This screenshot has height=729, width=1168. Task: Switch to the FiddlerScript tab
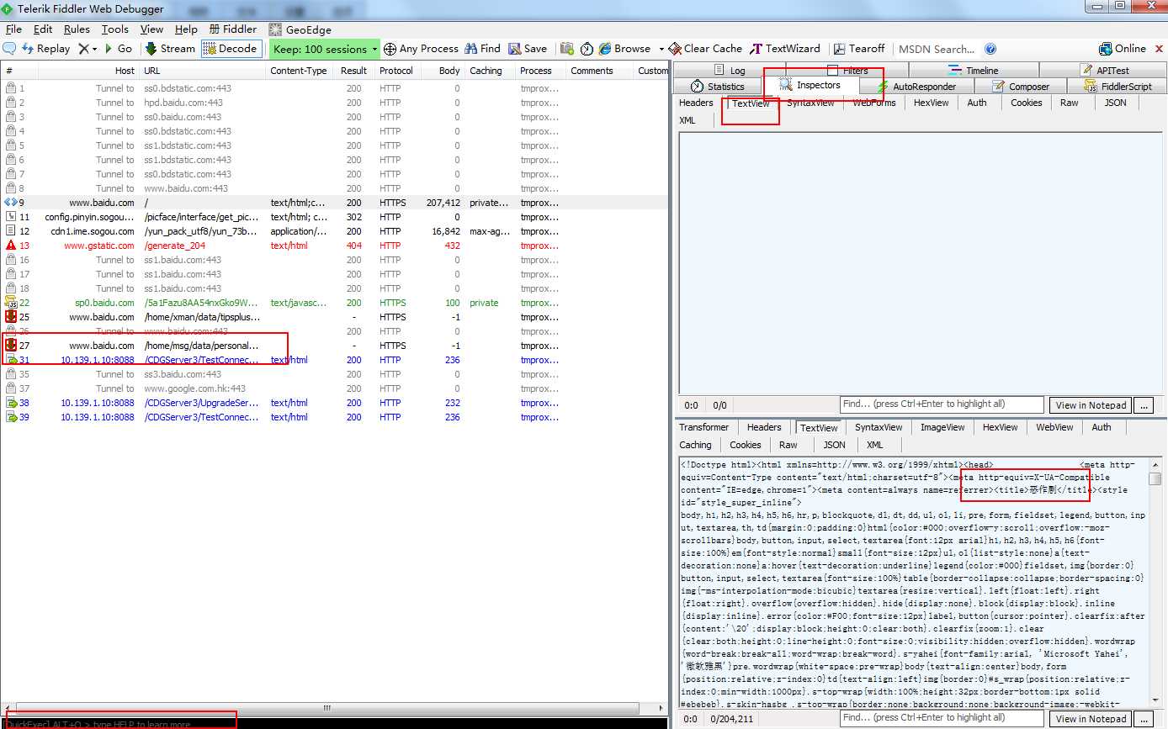(1118, 87)
